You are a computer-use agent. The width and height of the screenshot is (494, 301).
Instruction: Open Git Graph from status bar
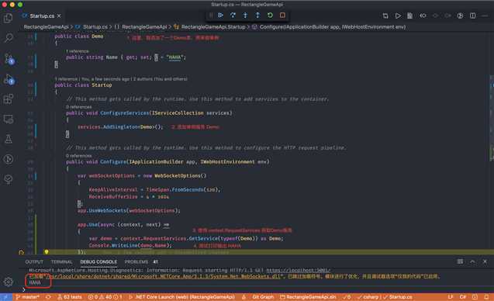pos(263,297)
